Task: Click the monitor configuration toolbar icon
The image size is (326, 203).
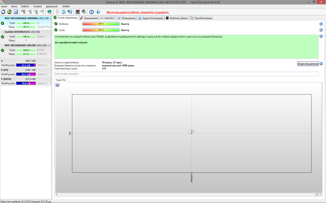Action: tap(78, 12)
